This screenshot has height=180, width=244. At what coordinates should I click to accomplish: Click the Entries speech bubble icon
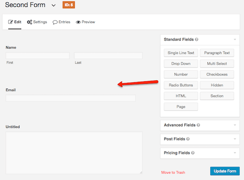[x=55, y=22]
